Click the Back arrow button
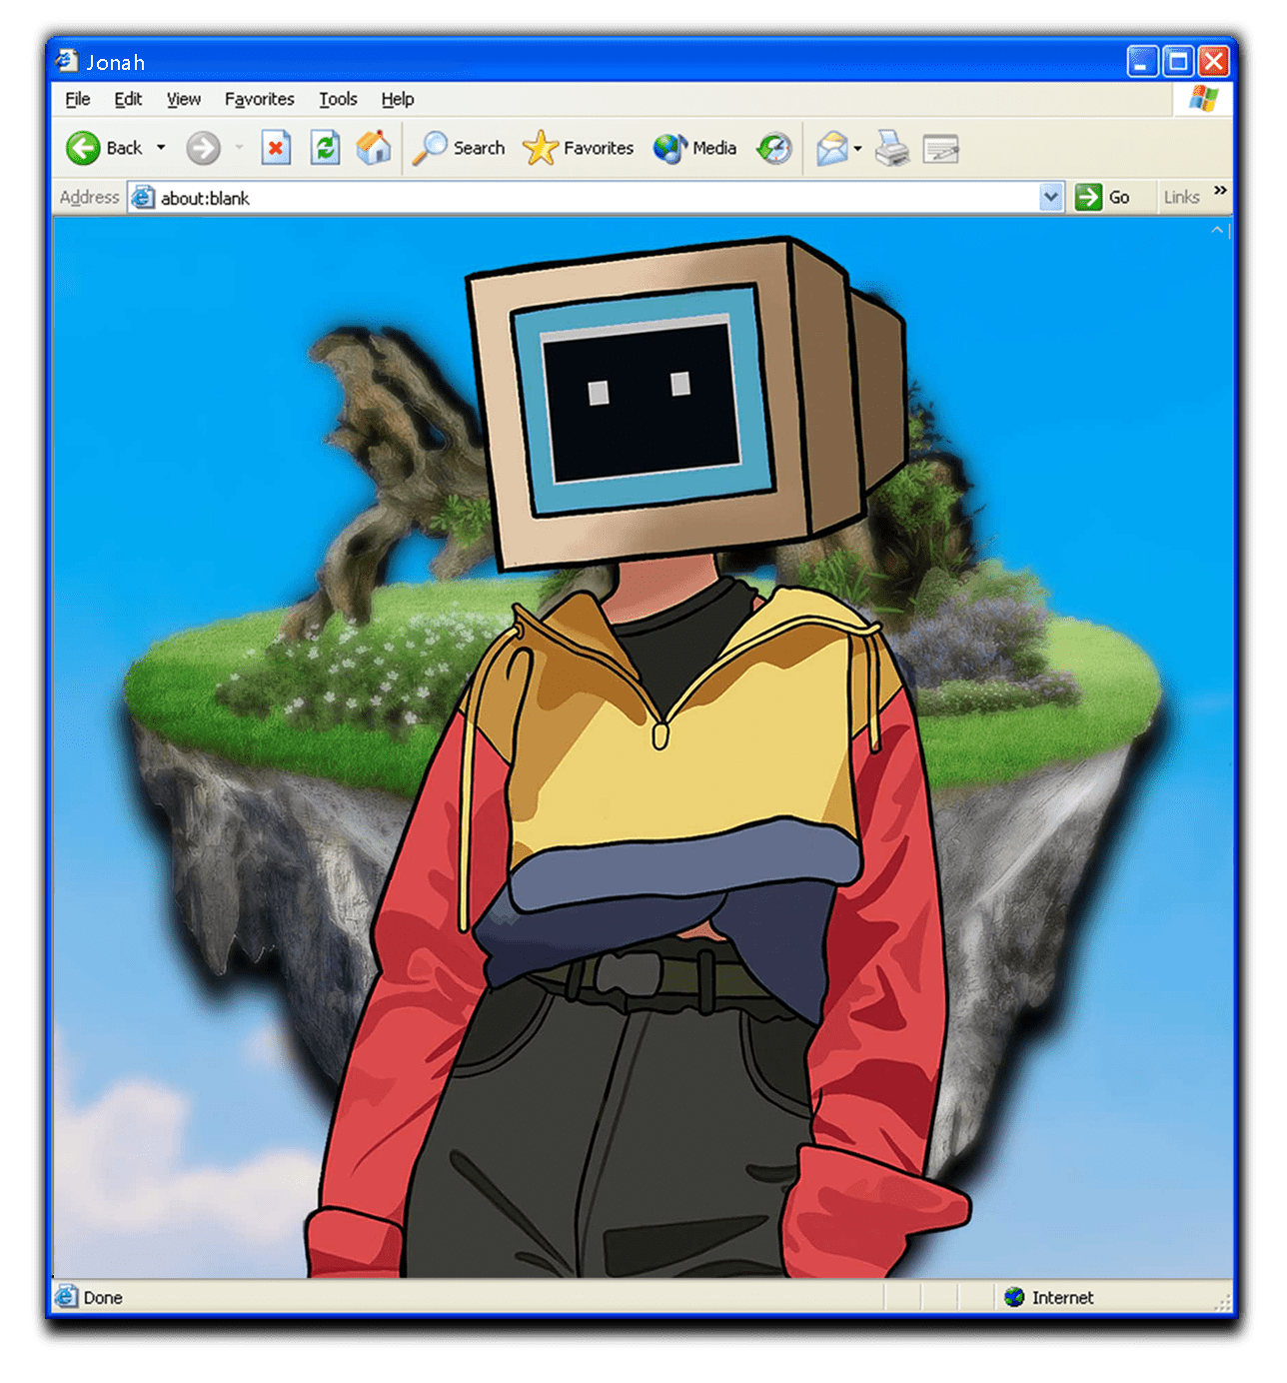 coord(104,148)
